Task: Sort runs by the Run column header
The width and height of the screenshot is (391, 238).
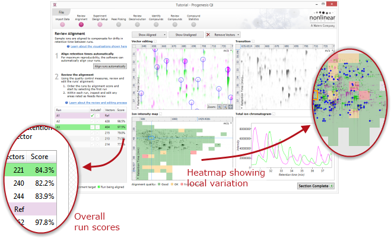Action: [72, 110]
